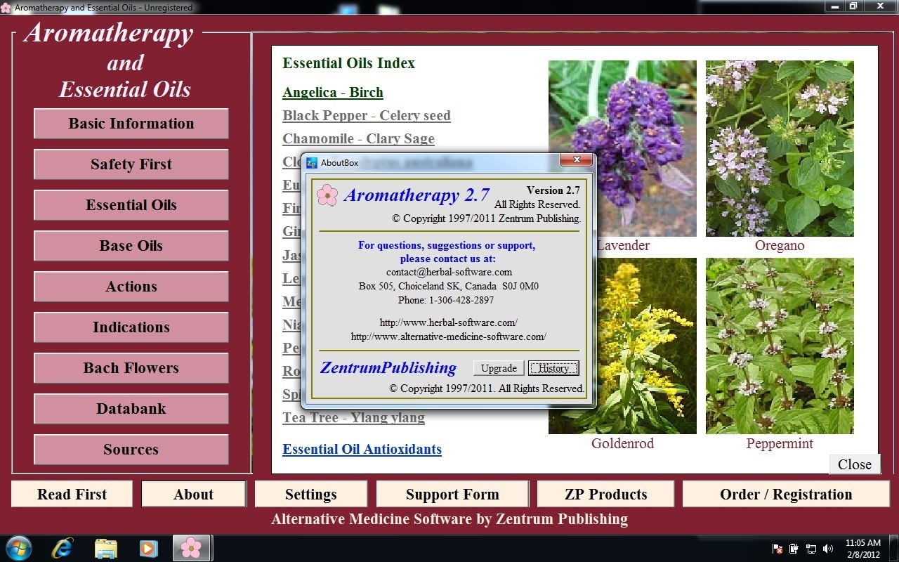This screenshot has width=899, height=562.
Task: Click the 'Phone: 1-306-428-2897' text
Action: (446, 300)
